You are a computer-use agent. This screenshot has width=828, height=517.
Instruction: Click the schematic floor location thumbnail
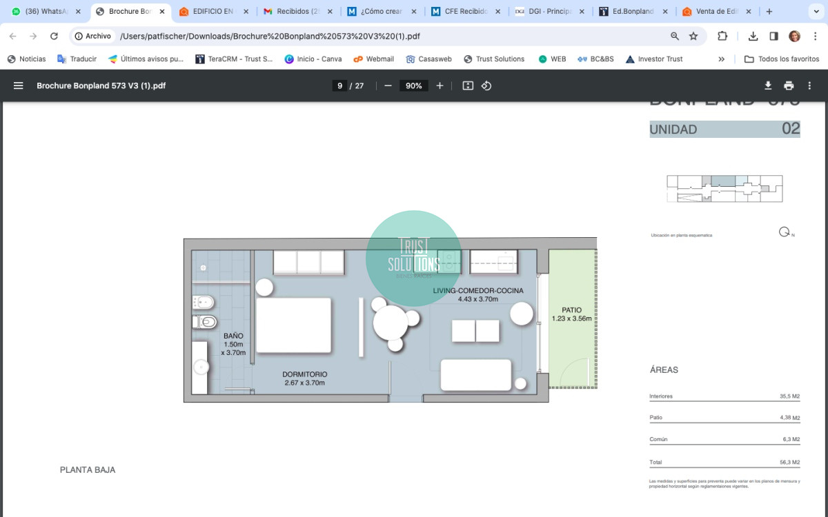point(724,188)
